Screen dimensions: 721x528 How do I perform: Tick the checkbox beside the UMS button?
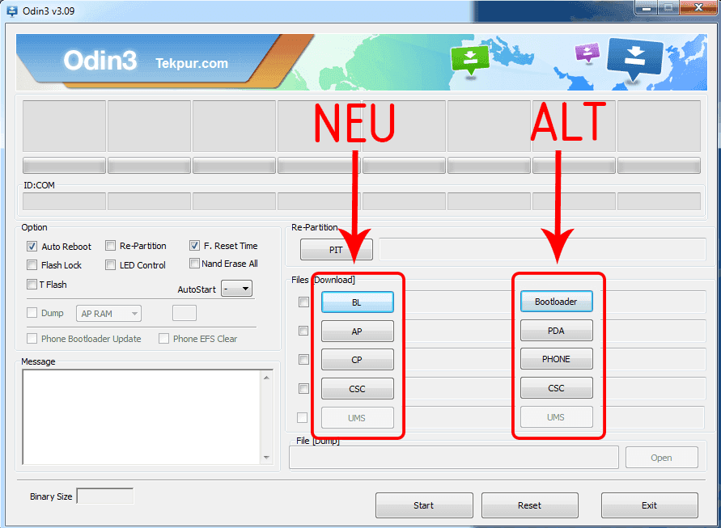[x=302, y=417]
